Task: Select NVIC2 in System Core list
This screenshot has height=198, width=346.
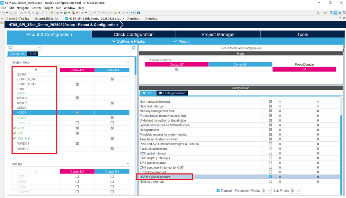Action: click(21, 117)
